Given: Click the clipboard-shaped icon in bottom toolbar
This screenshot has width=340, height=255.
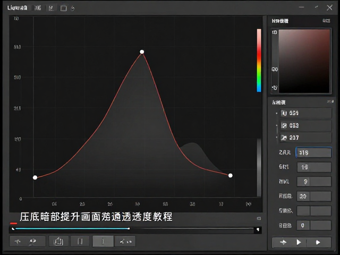Looking at the screenshot, I should 58,241.
